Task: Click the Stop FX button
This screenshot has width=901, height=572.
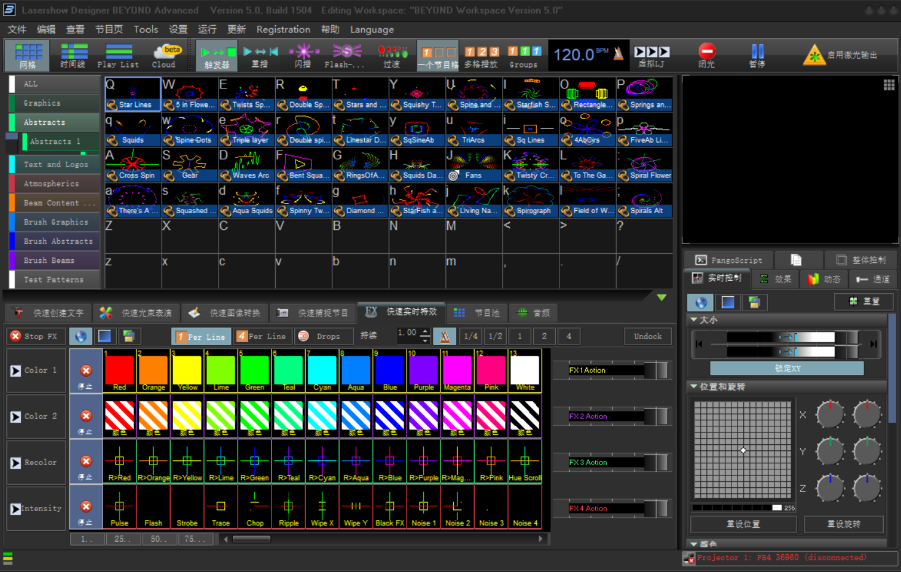Action: click(x=34, y=336)
